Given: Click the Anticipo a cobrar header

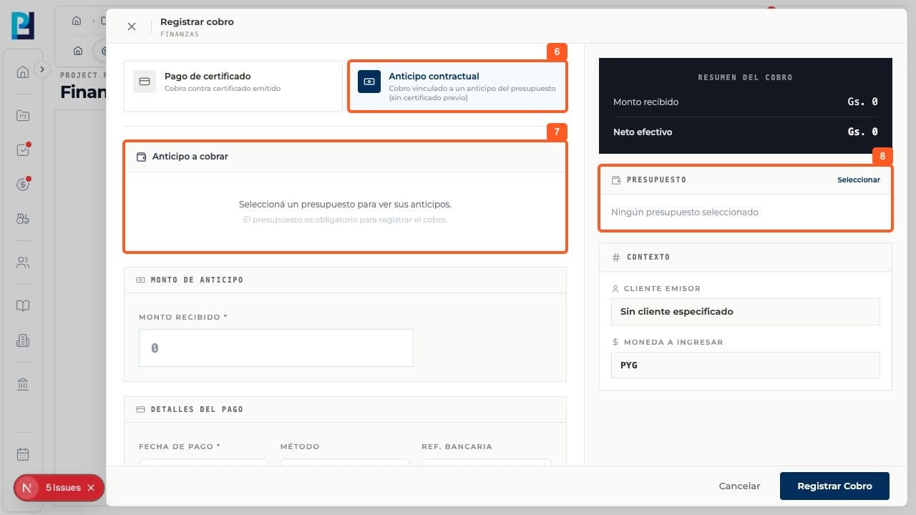Looking at the screenshot, I should pyautogui.click(x=346, y=157).
